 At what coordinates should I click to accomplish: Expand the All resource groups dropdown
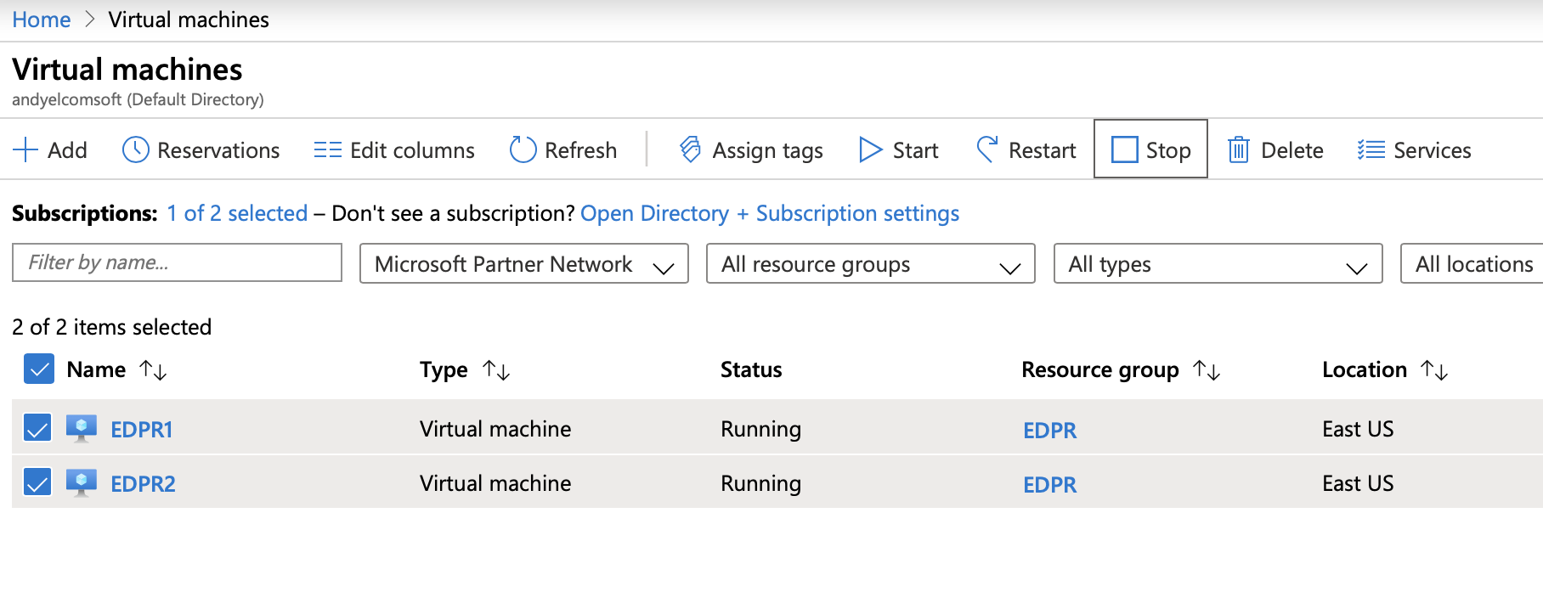pyautogui.click(x=871, y=263)
